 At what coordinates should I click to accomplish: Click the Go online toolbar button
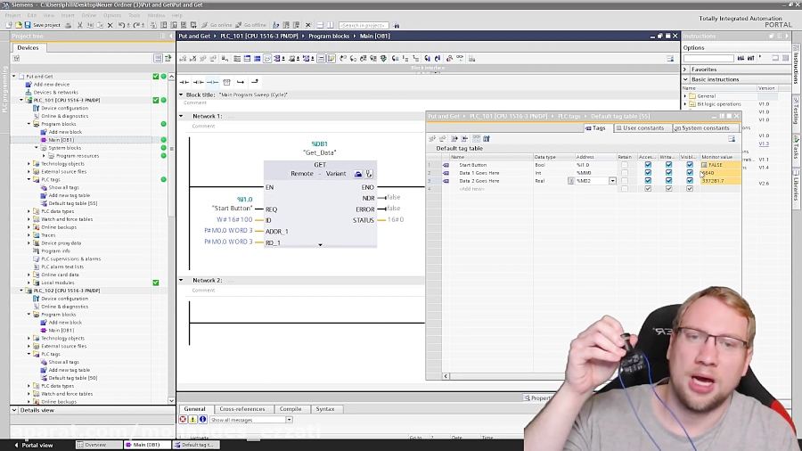pyautogui.click(x=222, y=25)
